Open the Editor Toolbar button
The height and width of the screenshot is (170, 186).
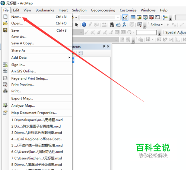pyautogui.click(x=125, y=17)
